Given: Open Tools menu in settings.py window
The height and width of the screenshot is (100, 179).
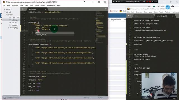Looking at the screenshot, I should 37,6.
